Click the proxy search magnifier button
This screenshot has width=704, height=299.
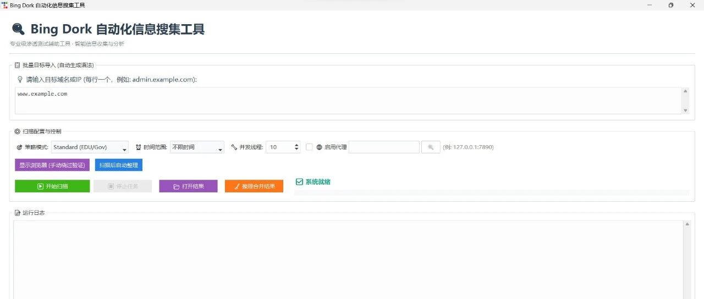click(431, 147)
